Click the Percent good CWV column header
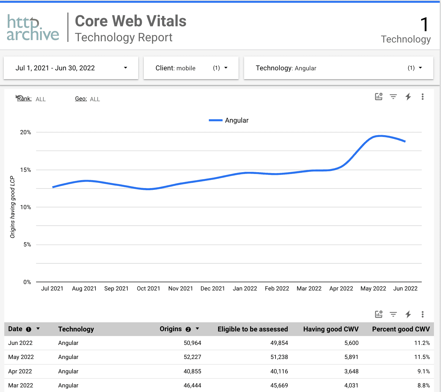441x392 pixels. [x=401, y=329]
